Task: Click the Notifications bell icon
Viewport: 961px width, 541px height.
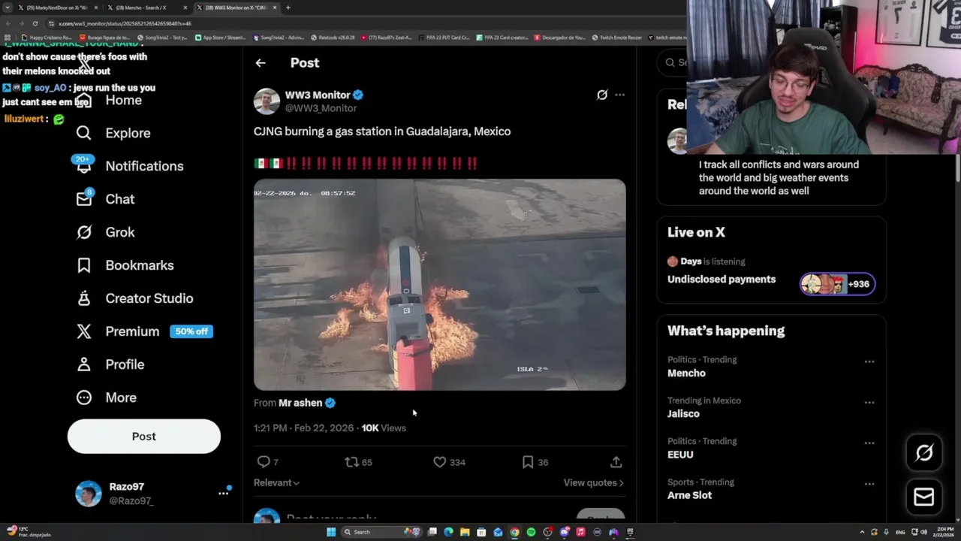Action: point(84,166)
